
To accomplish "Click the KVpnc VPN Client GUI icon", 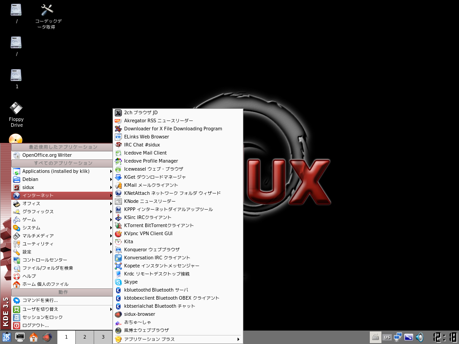I will pyautogui.click(x=118, y=233).
